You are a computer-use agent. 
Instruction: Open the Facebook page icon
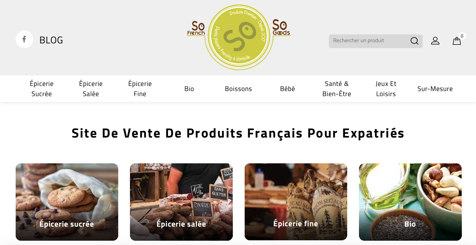pyautogui.click(x=24, y=39)
